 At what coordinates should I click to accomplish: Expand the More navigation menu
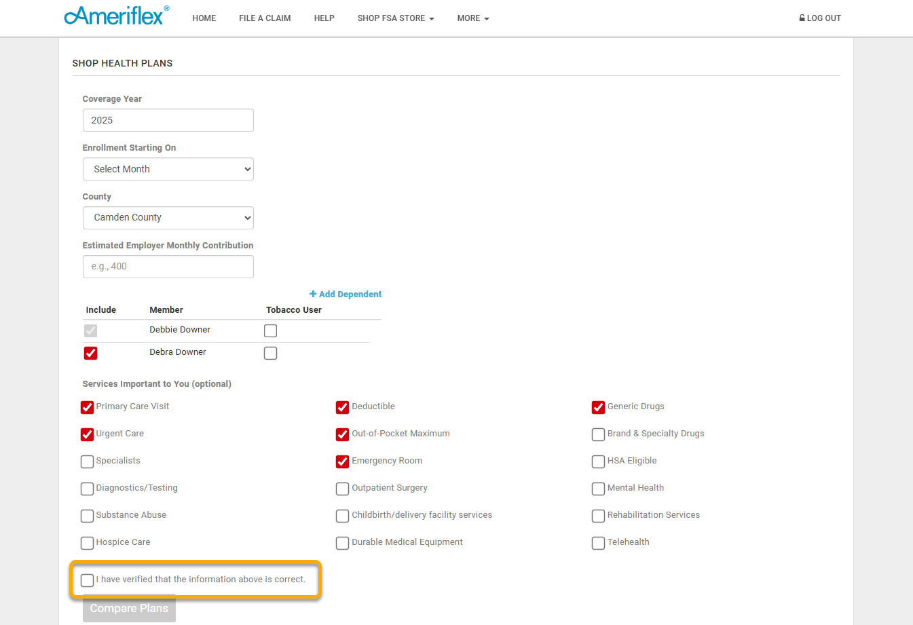[x=472, y=18]
